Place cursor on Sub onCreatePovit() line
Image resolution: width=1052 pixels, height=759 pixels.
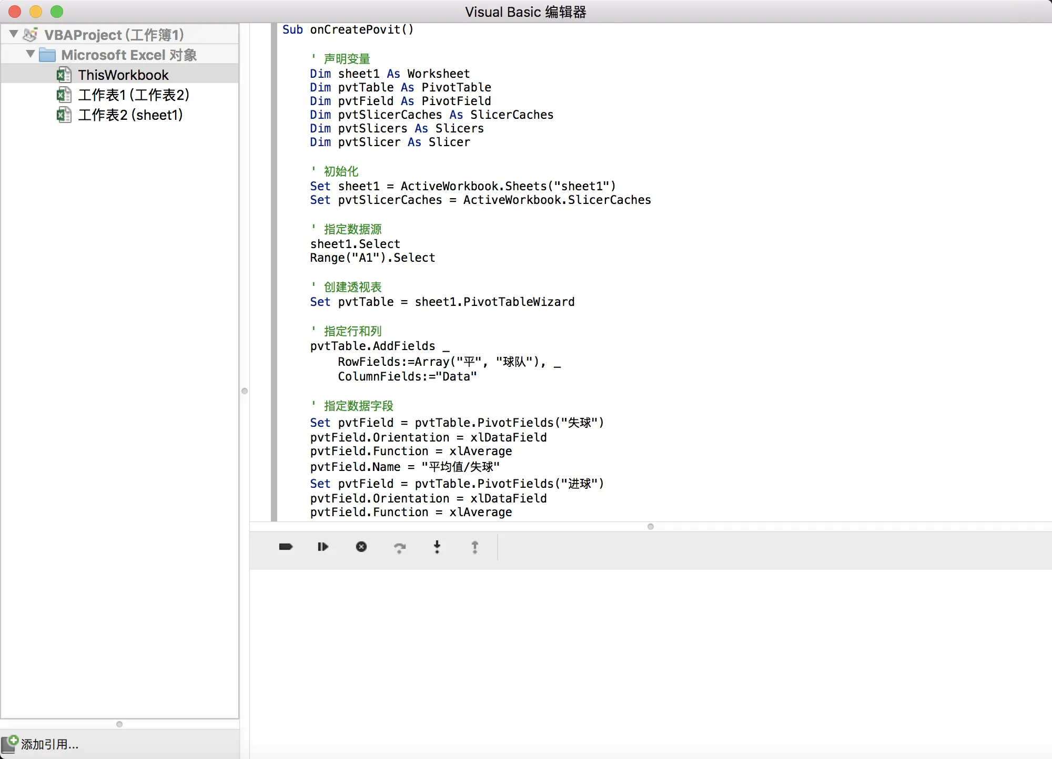[362, 29]
